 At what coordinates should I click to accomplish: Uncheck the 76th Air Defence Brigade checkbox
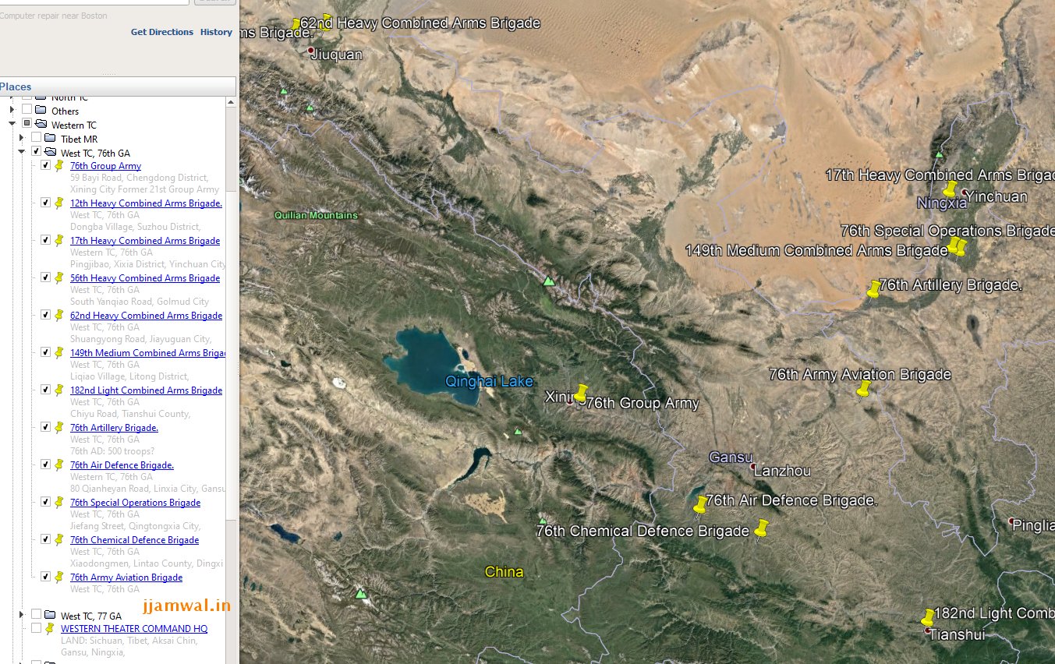pyautogui.click(x=45, y=464)
